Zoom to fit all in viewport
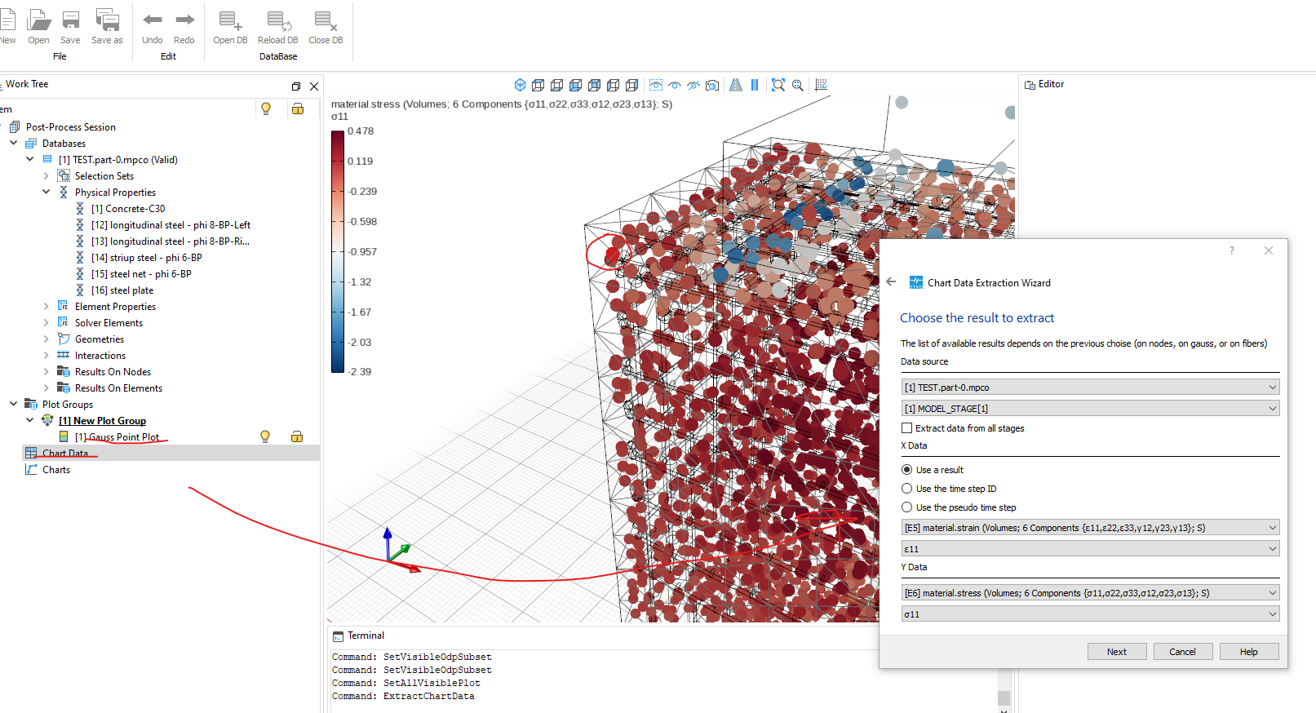This screenshot has height=713, width=1316. 778,85
